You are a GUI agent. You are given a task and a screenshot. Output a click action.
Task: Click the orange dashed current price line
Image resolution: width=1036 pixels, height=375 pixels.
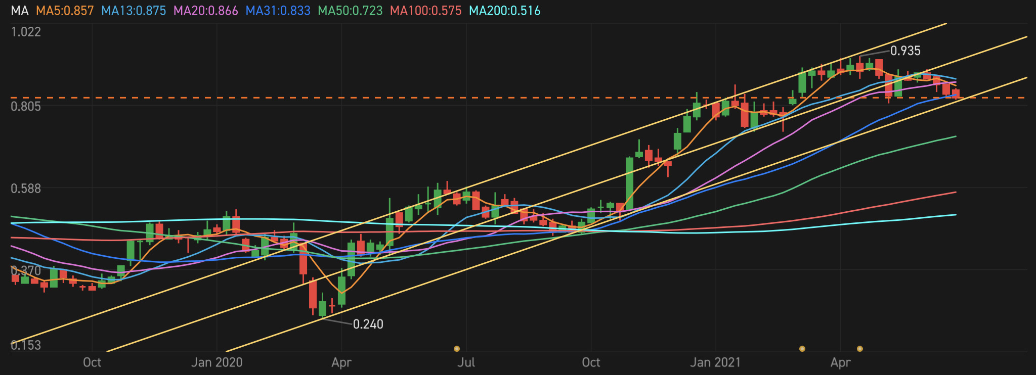tap(518, 98)
